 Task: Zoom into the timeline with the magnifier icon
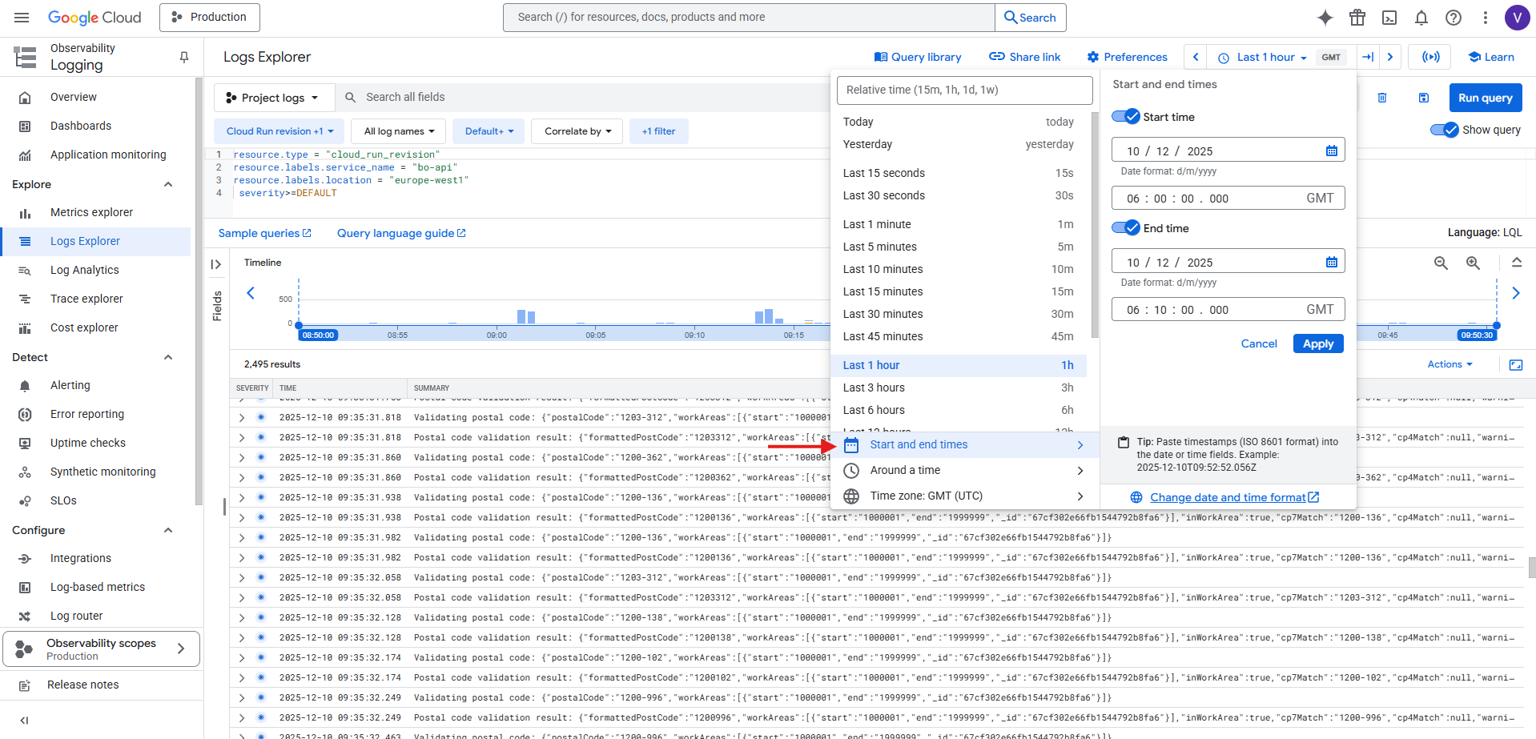1474,263
